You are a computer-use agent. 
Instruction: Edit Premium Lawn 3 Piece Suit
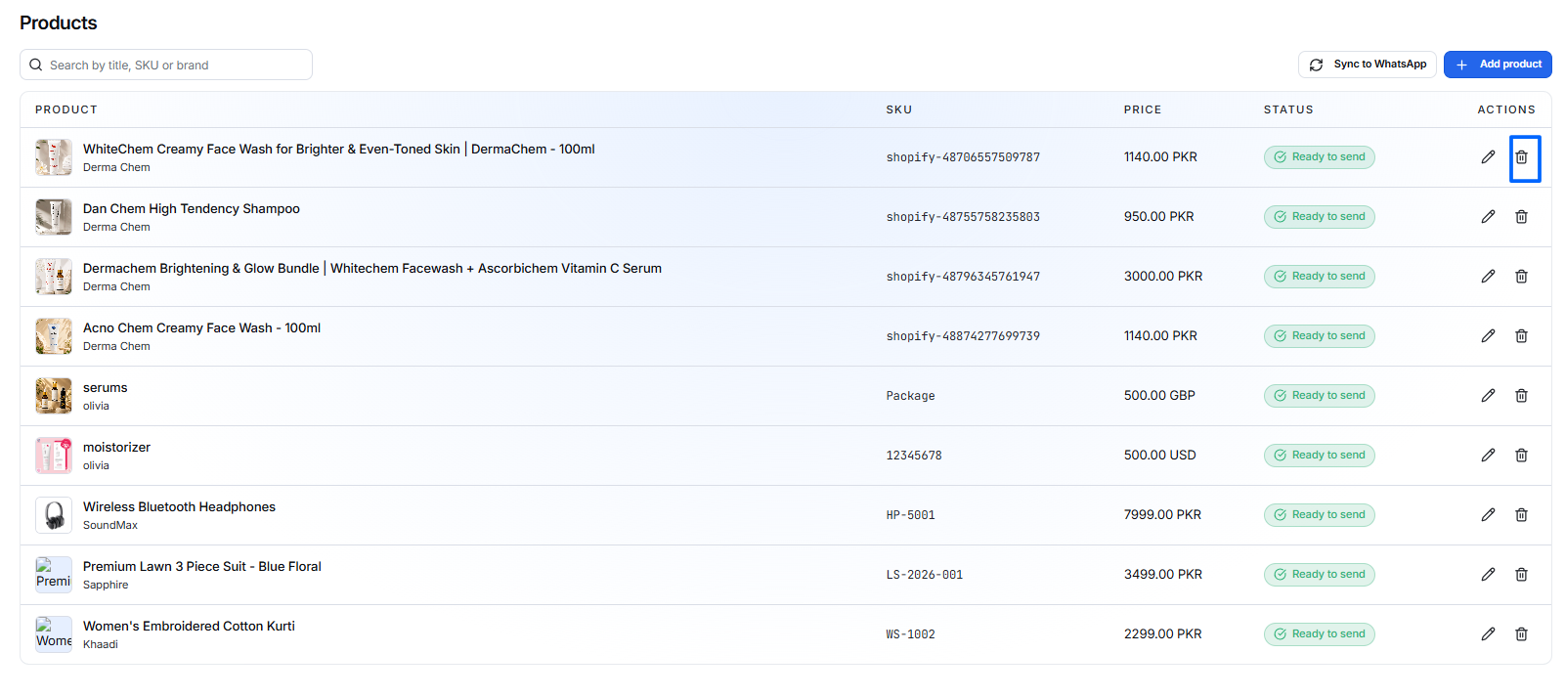(1488, 575)
